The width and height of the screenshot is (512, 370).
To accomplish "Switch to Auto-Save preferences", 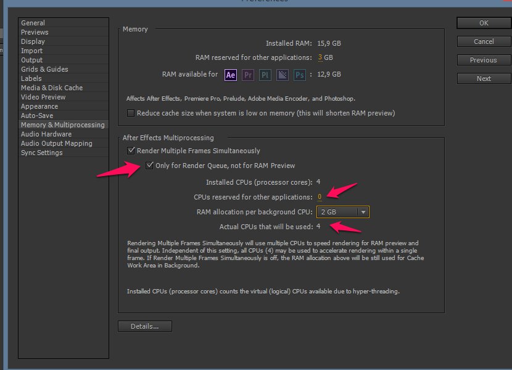I will (x=37, y=116).
